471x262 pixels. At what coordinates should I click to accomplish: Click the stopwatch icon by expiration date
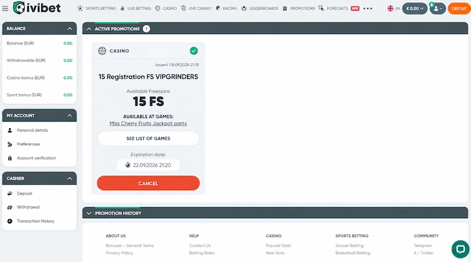pyautogui.click(x=128, y=165)
